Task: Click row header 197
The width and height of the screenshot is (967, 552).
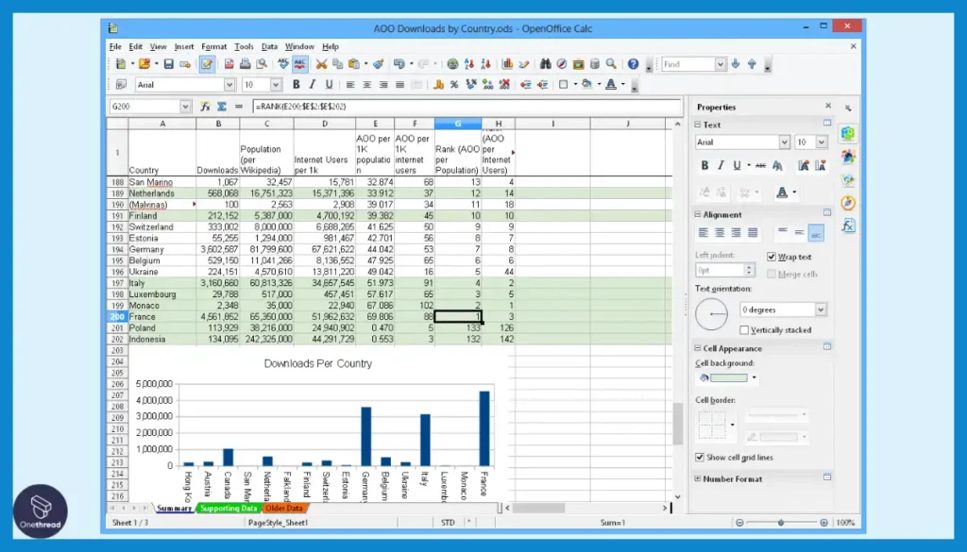Action: (117, 283)
